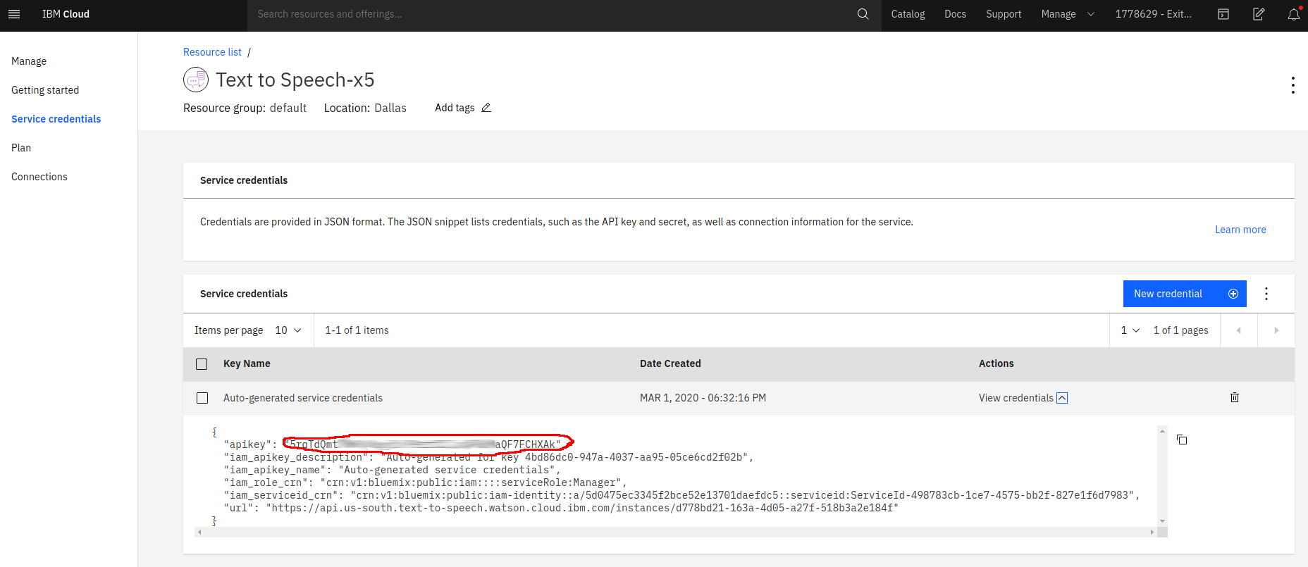Screen dimensions: 1308x567
Task: Click the Location: Dallas text
Action: (365, 108)
